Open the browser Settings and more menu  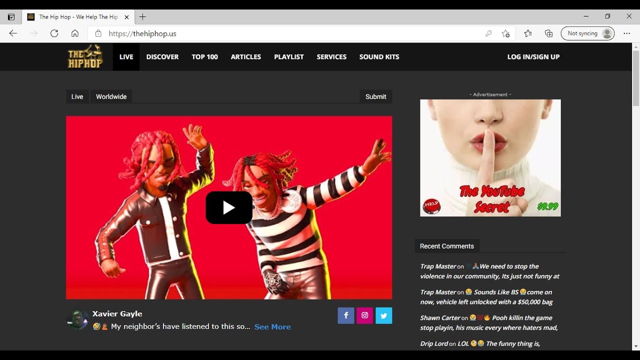627,33
